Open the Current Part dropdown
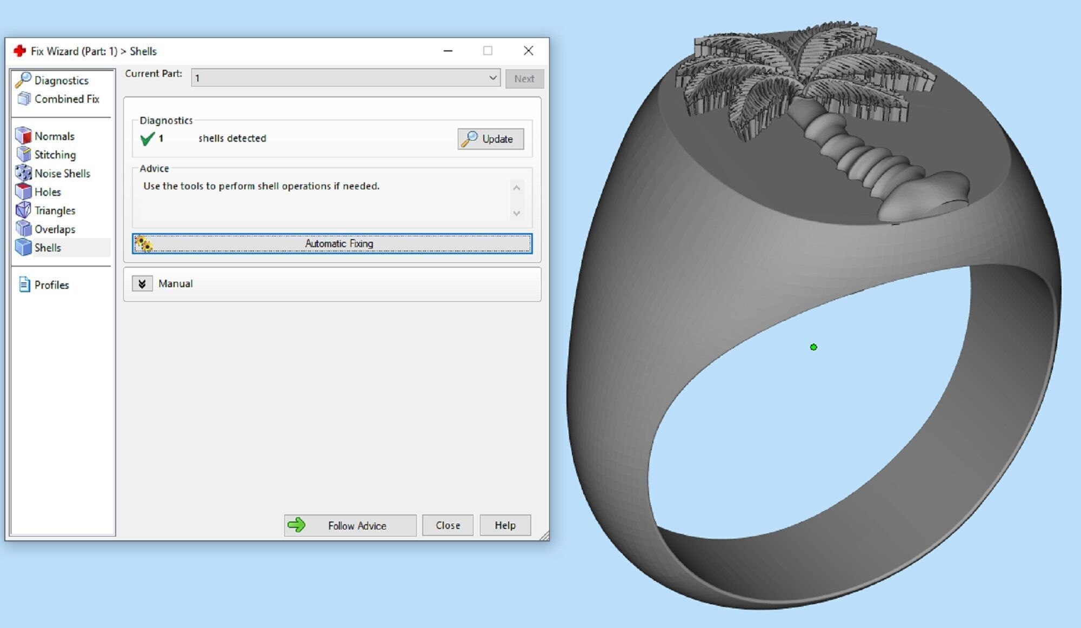 (x=346, y=78)
